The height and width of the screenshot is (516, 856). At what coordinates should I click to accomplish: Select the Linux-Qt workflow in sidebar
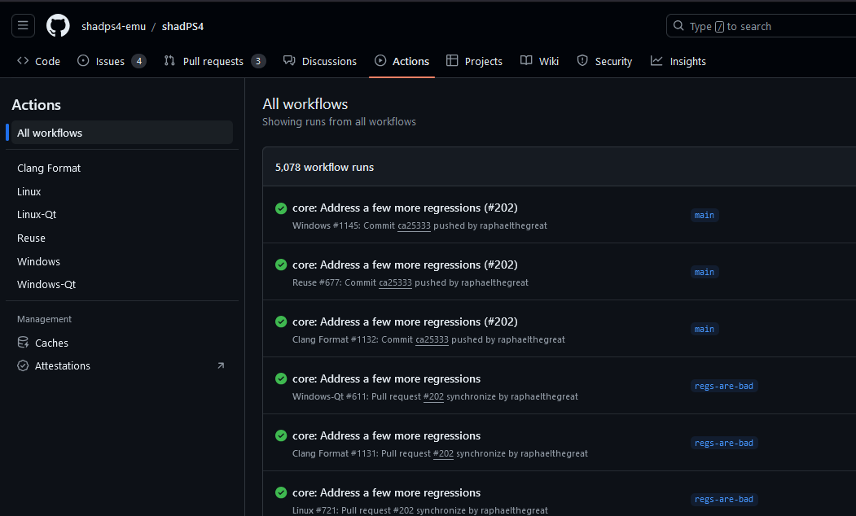[37, 215]
